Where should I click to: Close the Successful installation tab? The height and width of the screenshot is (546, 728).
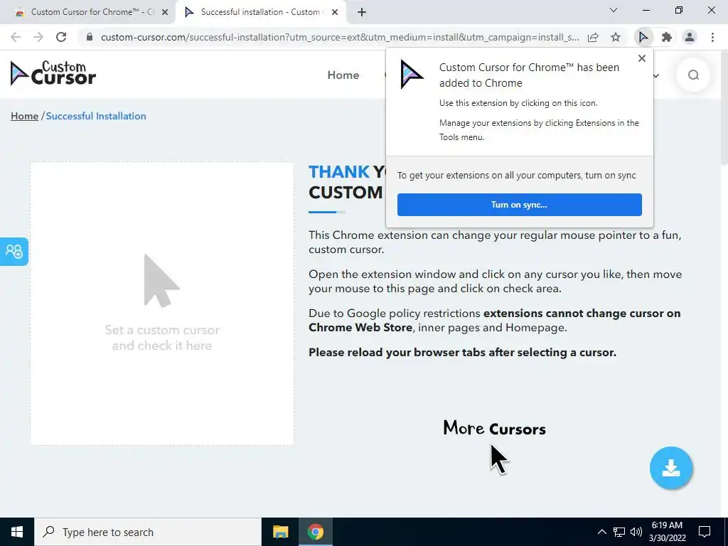(335, 13)
